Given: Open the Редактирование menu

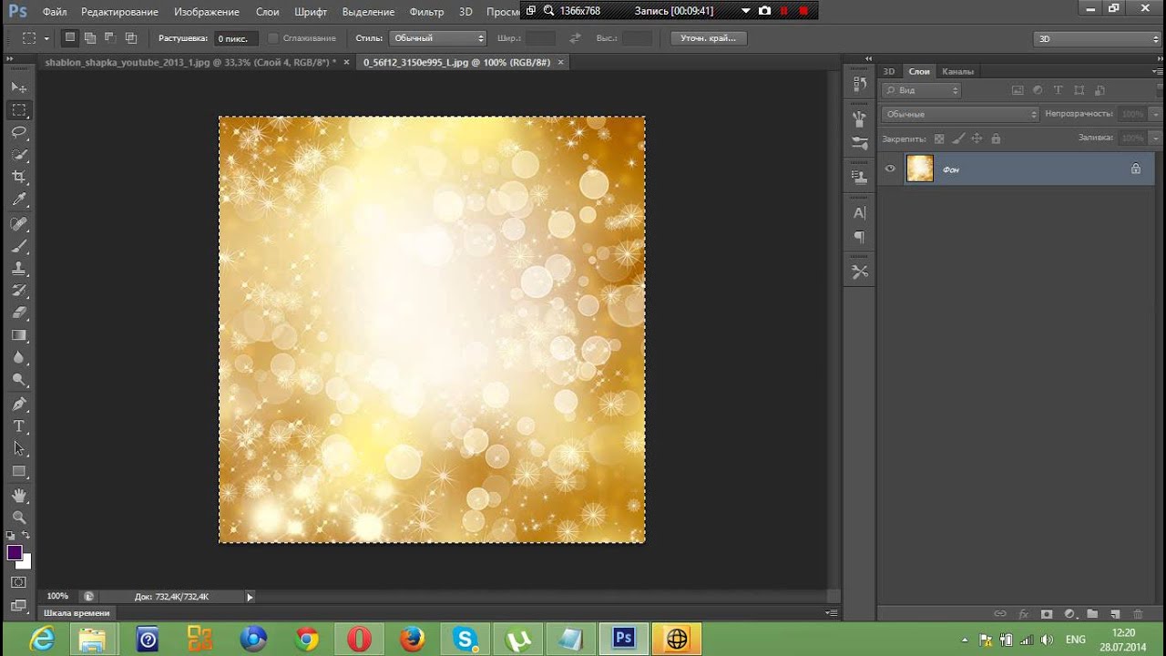Looking at the screenshot, I should point(119,12).
